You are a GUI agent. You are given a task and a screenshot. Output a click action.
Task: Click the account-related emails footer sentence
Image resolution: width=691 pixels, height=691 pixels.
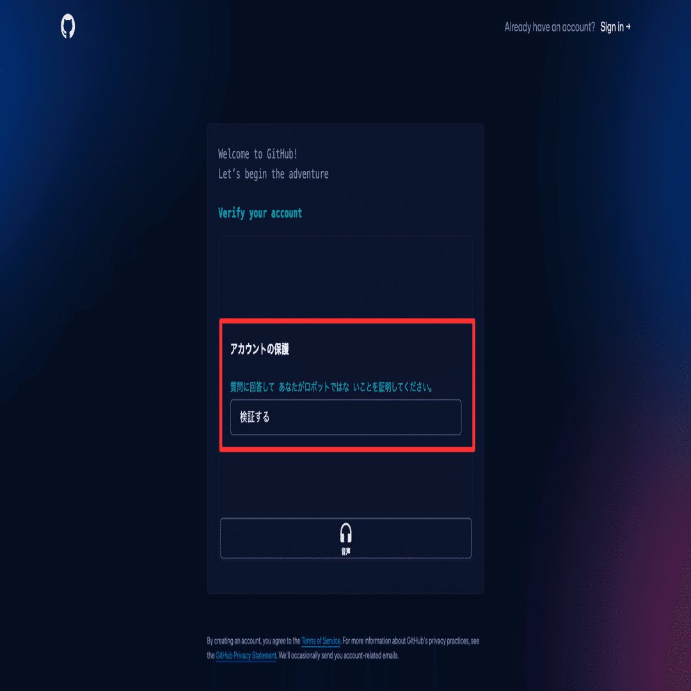(x=338, y=655)
